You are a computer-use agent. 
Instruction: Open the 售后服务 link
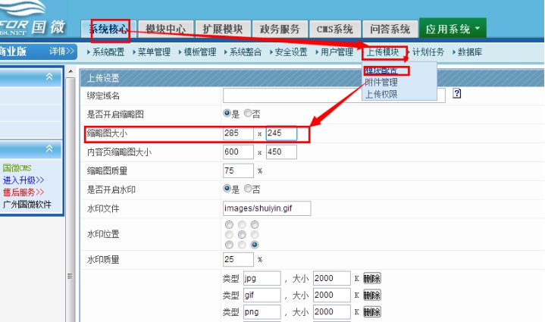(x=23, y=192)
